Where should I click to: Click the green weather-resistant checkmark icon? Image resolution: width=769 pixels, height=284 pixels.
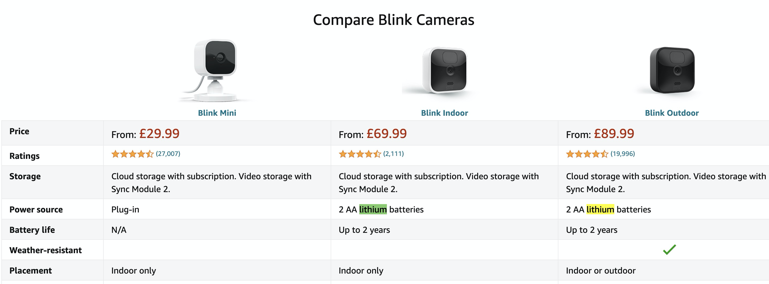coord(669,250)
